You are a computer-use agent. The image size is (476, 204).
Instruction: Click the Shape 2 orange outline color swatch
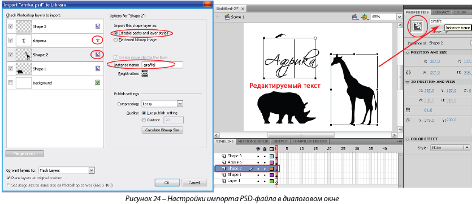(x=271, y=168)
